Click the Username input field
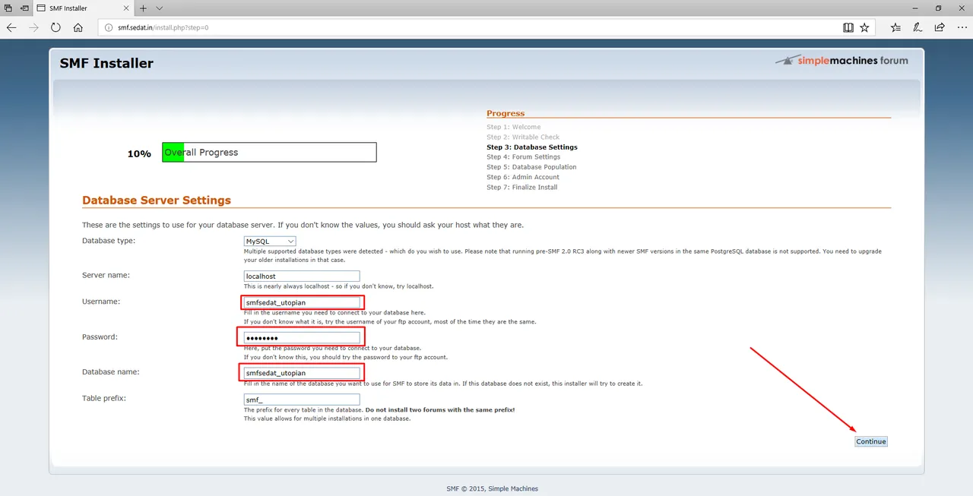This screenshot has width=973, height=496. pyautogui.click(x=302, y=302)
